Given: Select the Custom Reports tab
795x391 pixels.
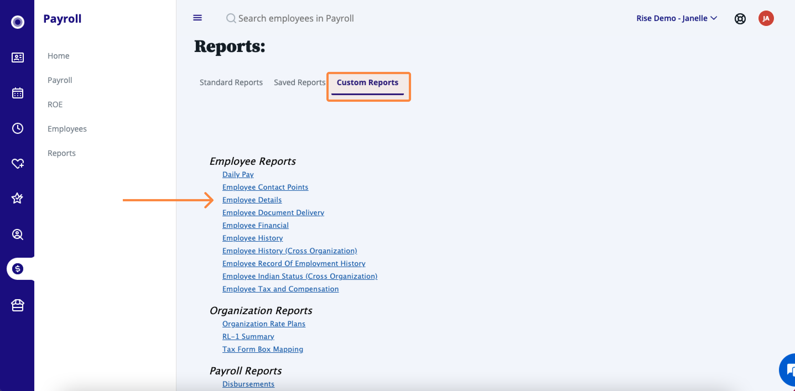Looking at the screenshot, I should point(367,82).
